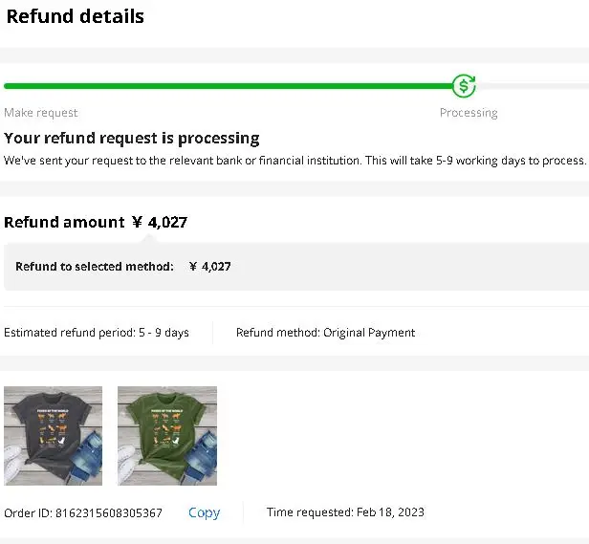Screen dimensions: 589x544
Task: Click the bank processing time description text
Action: click(x=294, y=161)
